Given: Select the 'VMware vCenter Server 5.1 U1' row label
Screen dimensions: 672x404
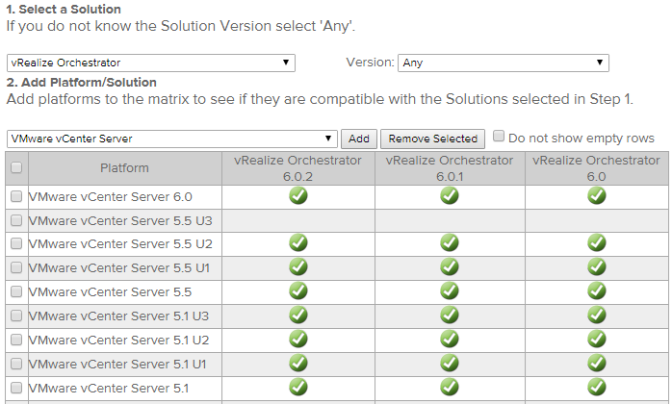Looking at the screenshot, I should coord(117,365).
